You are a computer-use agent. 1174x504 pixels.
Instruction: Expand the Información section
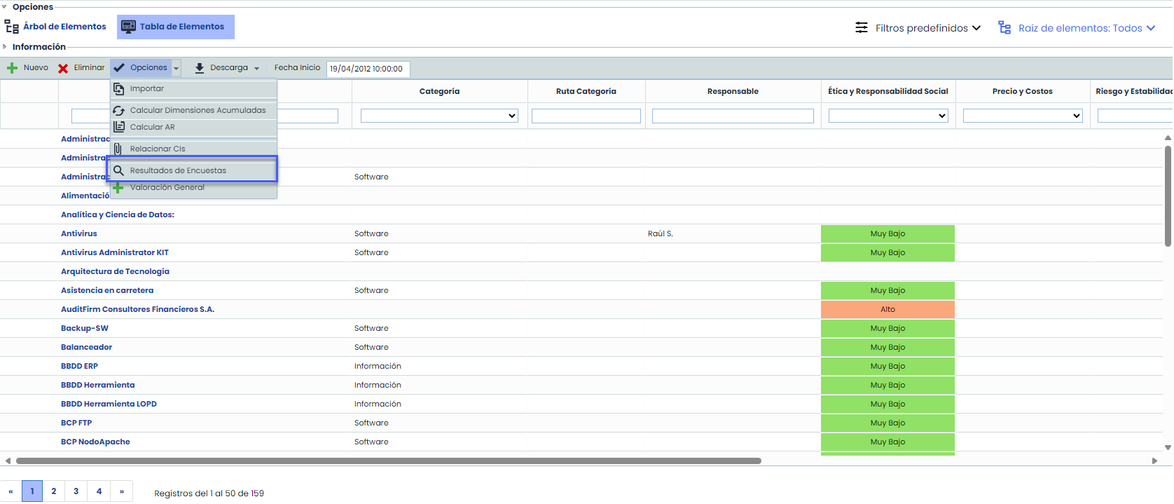point(5,47)
